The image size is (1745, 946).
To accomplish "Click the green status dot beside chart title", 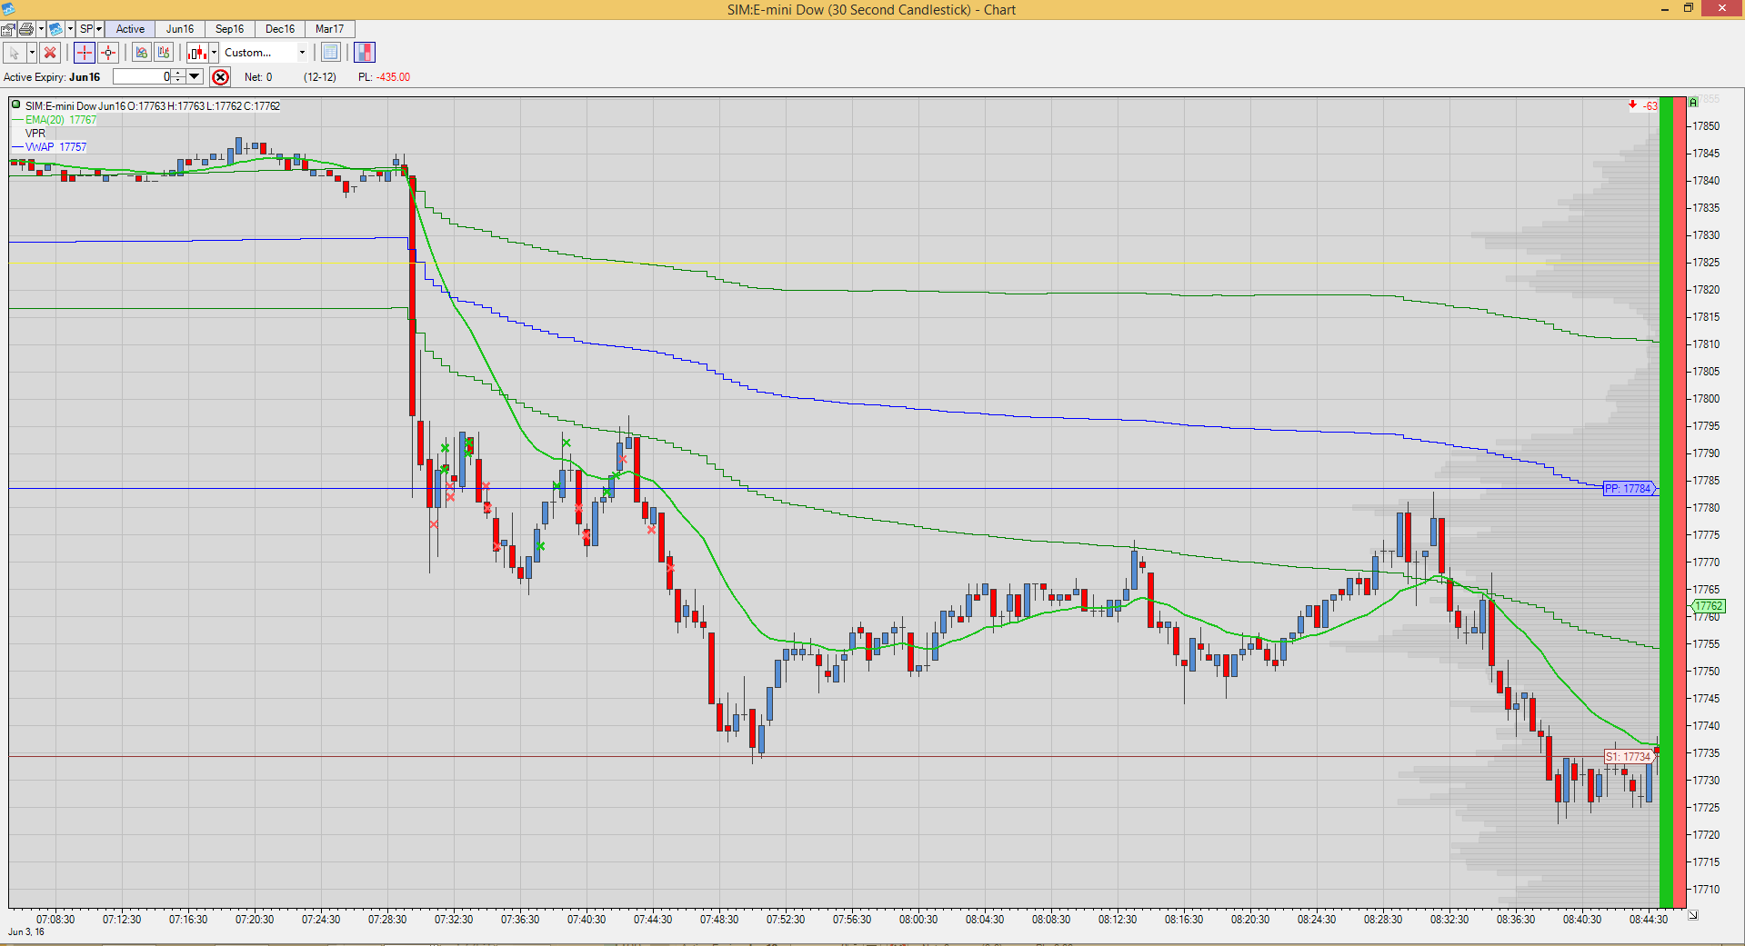I will tap(16, 105).
